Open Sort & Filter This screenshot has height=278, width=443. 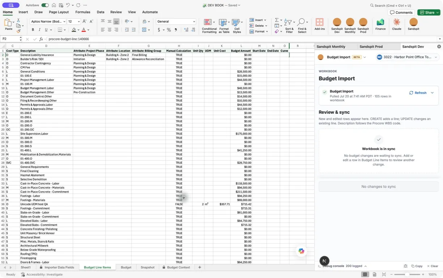point(289,26)
